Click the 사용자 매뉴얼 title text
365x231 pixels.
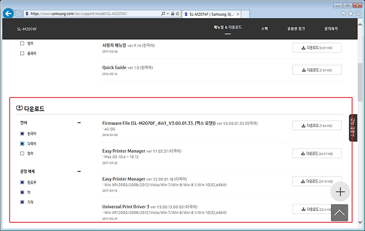[114, 45]
